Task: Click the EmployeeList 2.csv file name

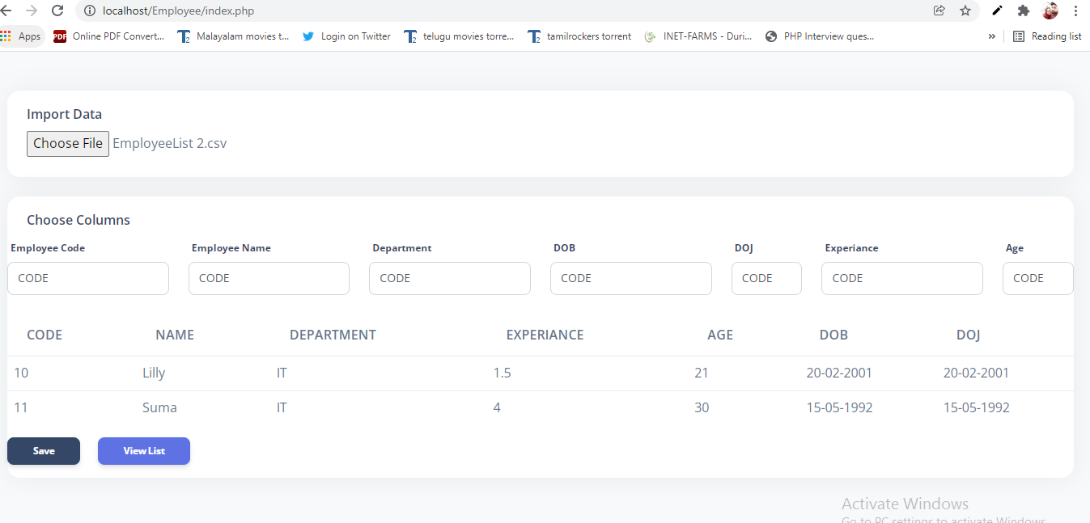Action: (x=170, y=144)
